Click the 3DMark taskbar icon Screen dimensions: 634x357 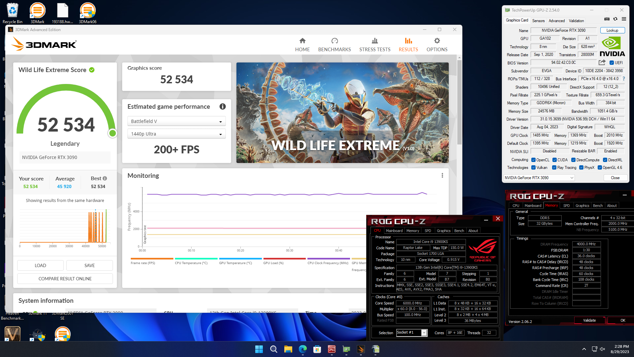[361, 349]
